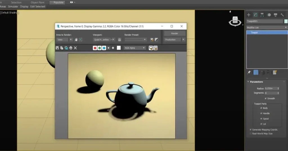This screenshot has height=151, width=288.
Task: Open the Hierarchy panel tab
Action: click(x=262, y=15)
